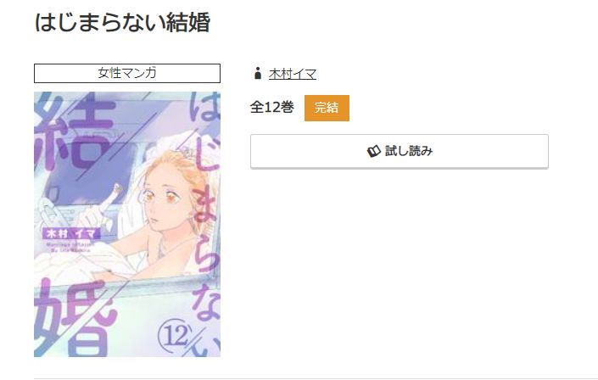Screen dimensions: 598x380
Task: Click the small English subtitle on cover
Action: click(69, 247)
